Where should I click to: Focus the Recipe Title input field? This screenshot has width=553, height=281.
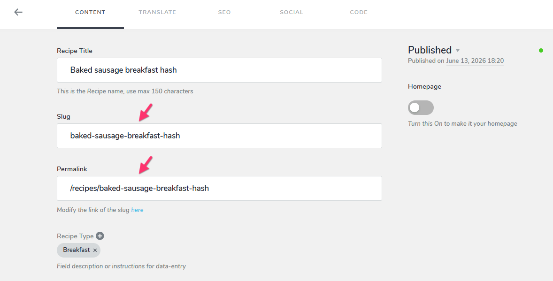tap(219, 70)
